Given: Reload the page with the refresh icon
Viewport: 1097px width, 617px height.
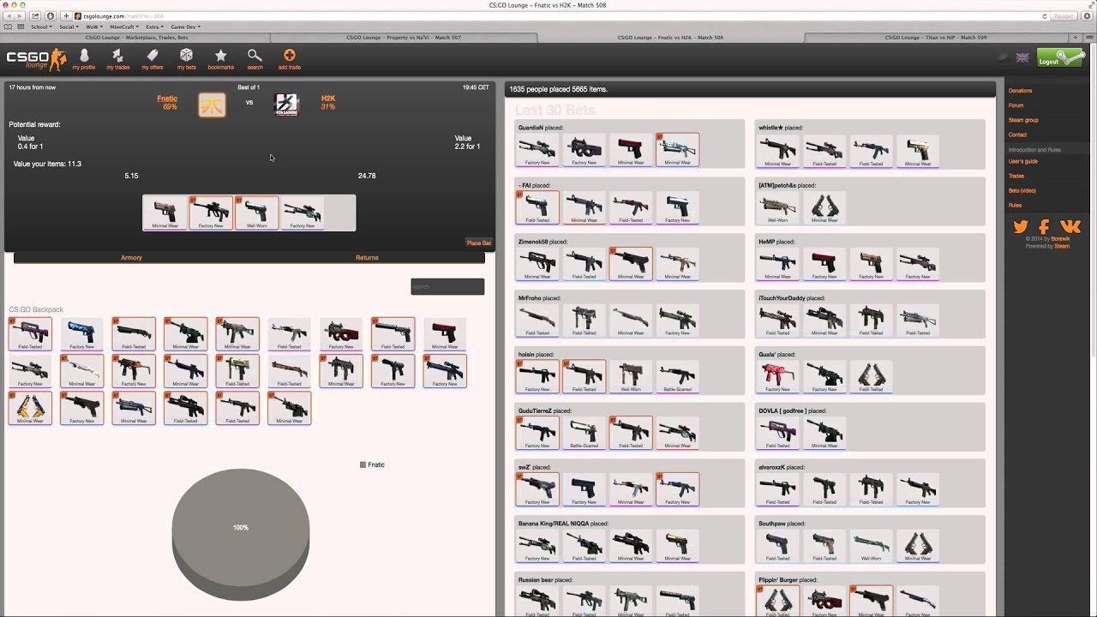Looking at the screenshot, I should (x=1045, y=16).
